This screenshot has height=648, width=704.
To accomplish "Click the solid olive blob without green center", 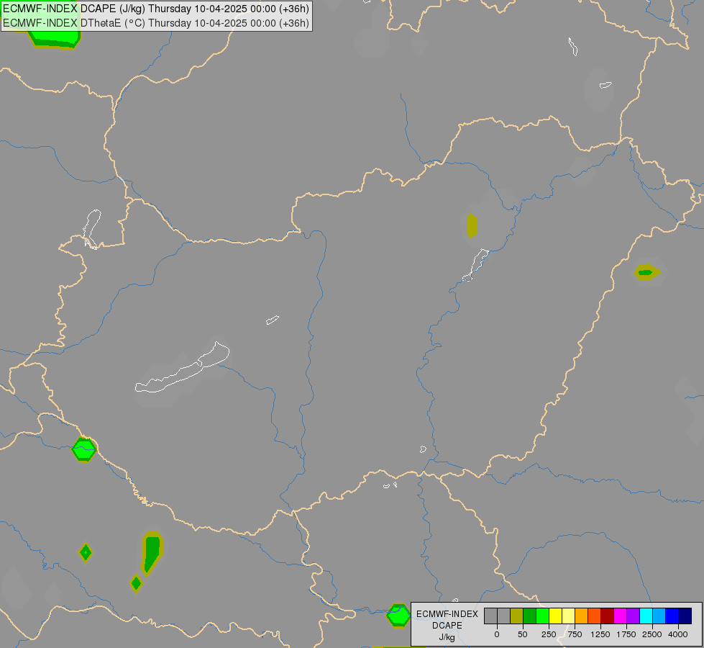I will pyautogui.click(x=472, y=226).
